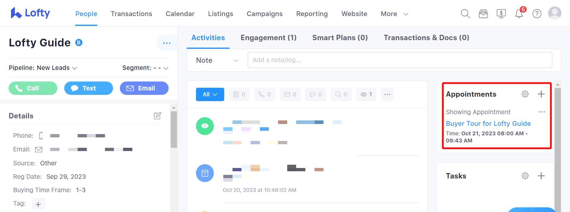Filter activities by calls icon
The image size is (570, 212).
click(x=265, y=94)
